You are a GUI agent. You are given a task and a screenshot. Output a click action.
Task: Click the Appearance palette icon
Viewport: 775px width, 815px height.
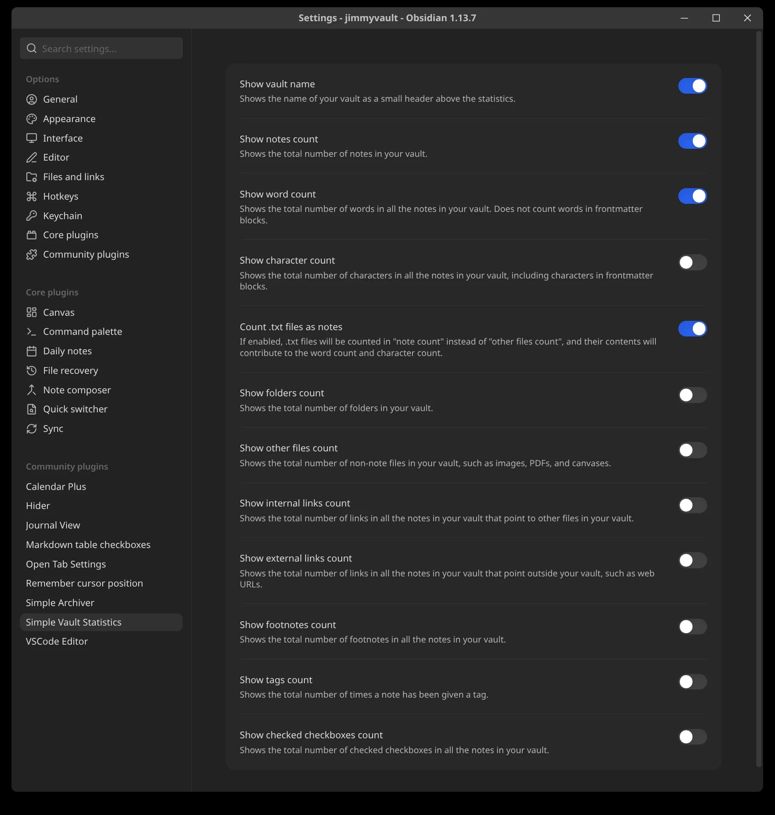click(32, 119)
